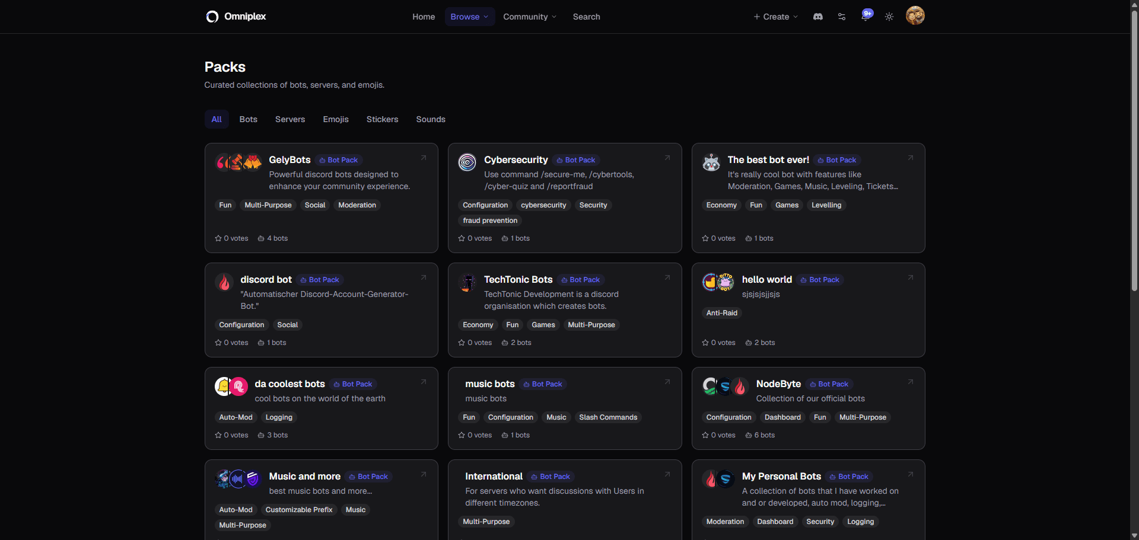The height and width of the screenshot is (540, 1139).
Task: Open the TechTonic Bots pack title
Action: (518, 279)
